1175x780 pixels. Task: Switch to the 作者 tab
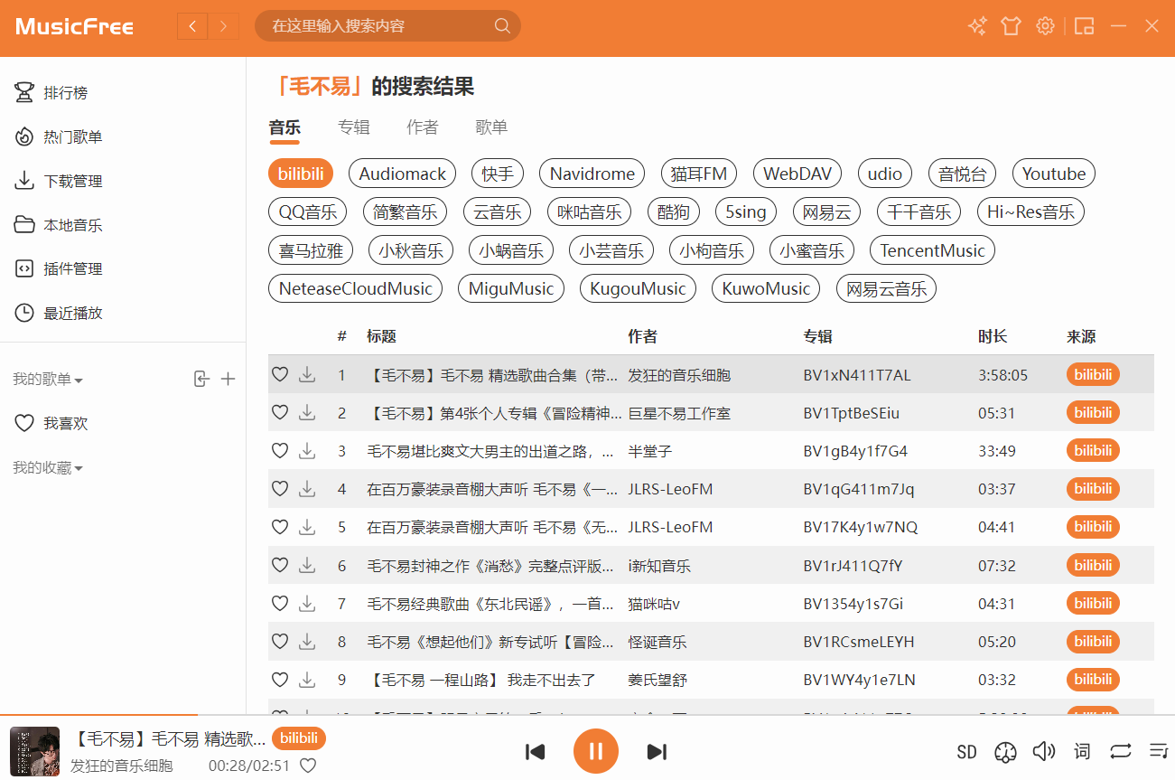click(423, 127)
